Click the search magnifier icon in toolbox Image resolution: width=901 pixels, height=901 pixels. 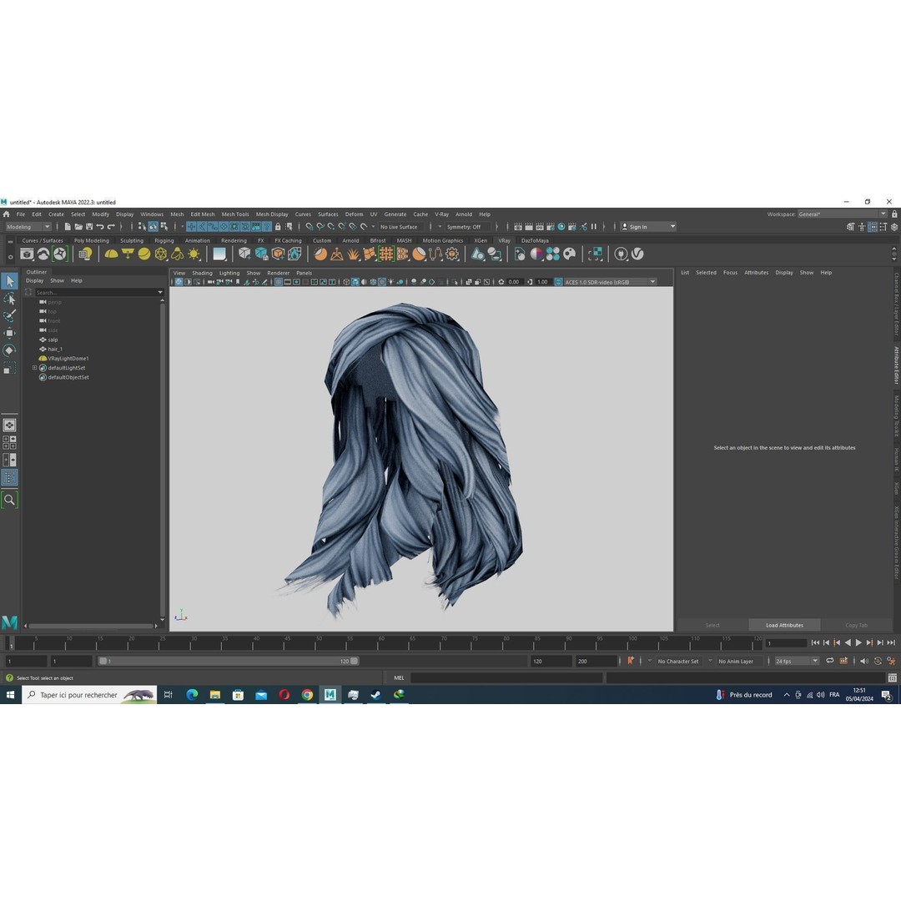[x=10, y=500]
